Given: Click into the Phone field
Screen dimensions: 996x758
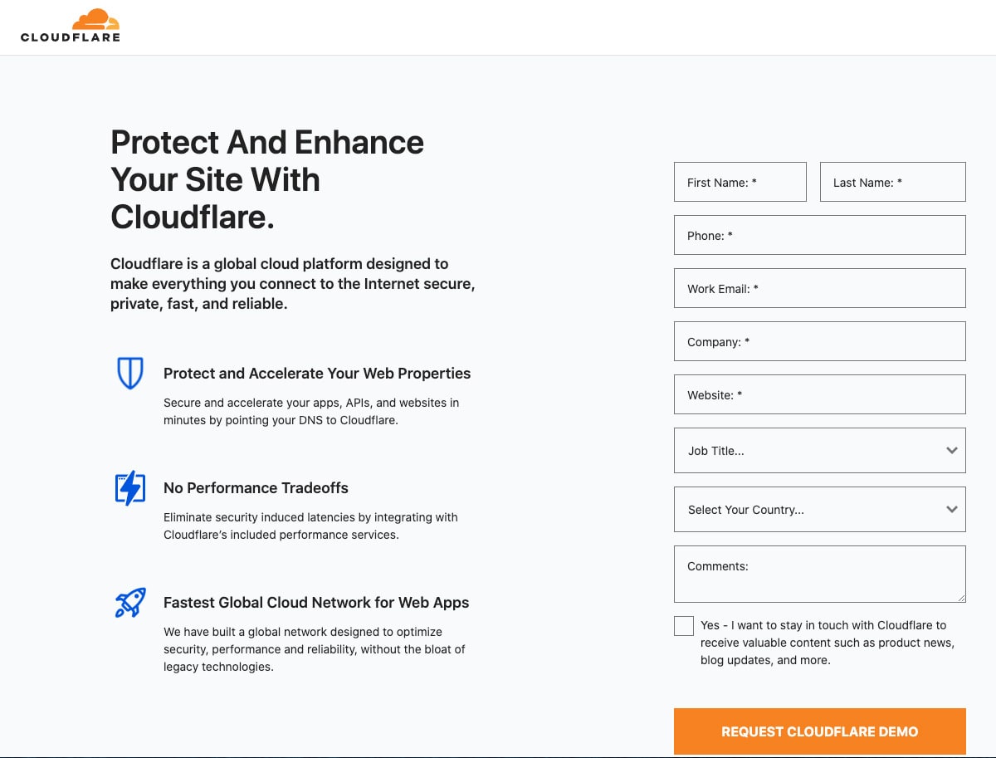Looking at the screenshot, I should [820, 235].
